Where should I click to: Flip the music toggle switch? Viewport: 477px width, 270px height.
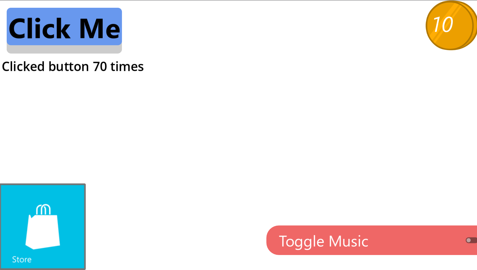[x=472, y=240]
